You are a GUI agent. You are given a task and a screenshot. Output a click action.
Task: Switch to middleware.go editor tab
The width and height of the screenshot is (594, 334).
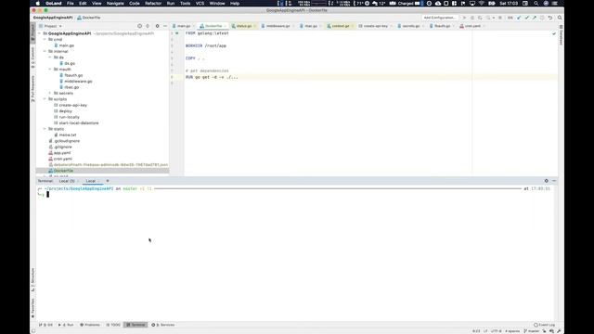[x=278, y=26]
